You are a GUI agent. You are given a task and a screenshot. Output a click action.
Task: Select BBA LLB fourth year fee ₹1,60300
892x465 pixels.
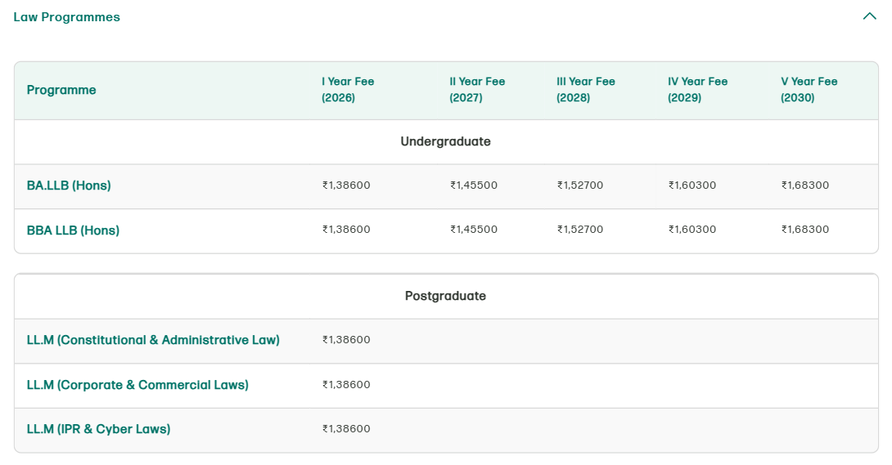[x=692, y=230]
